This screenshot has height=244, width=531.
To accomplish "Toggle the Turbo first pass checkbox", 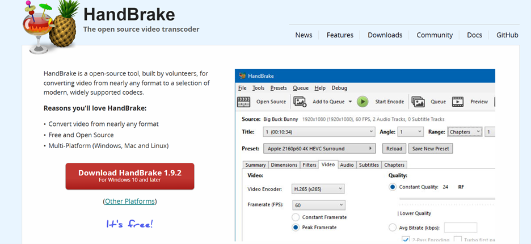I will (x=458, y=239).
